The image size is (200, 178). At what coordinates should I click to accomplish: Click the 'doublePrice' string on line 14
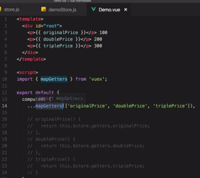pos(130,106)
